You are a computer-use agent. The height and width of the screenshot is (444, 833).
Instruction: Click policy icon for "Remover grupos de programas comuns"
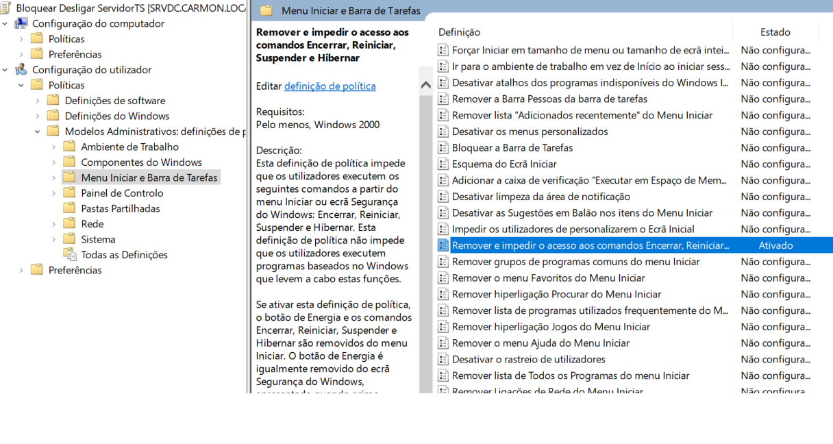pos(443,262)
